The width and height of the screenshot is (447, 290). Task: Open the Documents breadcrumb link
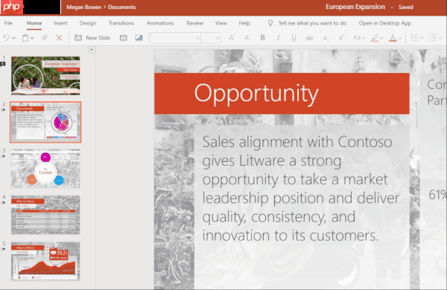[x=121, y=7]
